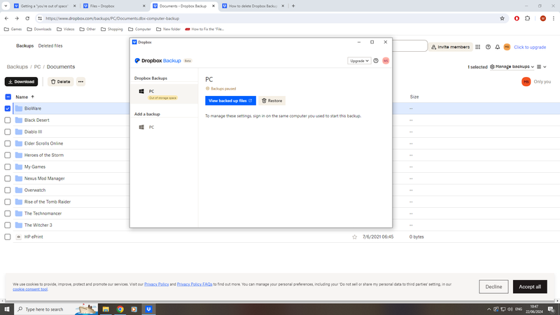Image resolution: width=560 pixels, height=315 pixels.
Task: Click the media player icon in taskbar
Action: pyautogui.click(x=134, y=309)
